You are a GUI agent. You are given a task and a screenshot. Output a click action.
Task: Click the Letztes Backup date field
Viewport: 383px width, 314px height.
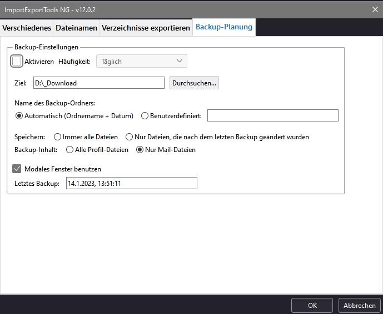(131, 183)
